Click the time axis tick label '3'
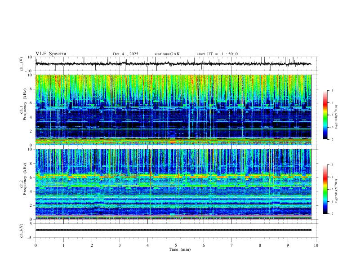This screenshot has width=356, height=275. 120,245
